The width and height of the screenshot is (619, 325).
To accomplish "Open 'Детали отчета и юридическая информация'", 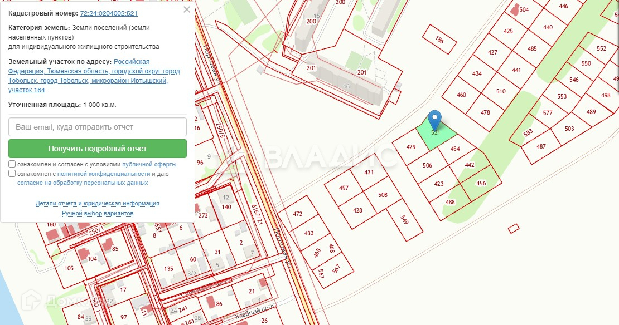I will [98, 203].
